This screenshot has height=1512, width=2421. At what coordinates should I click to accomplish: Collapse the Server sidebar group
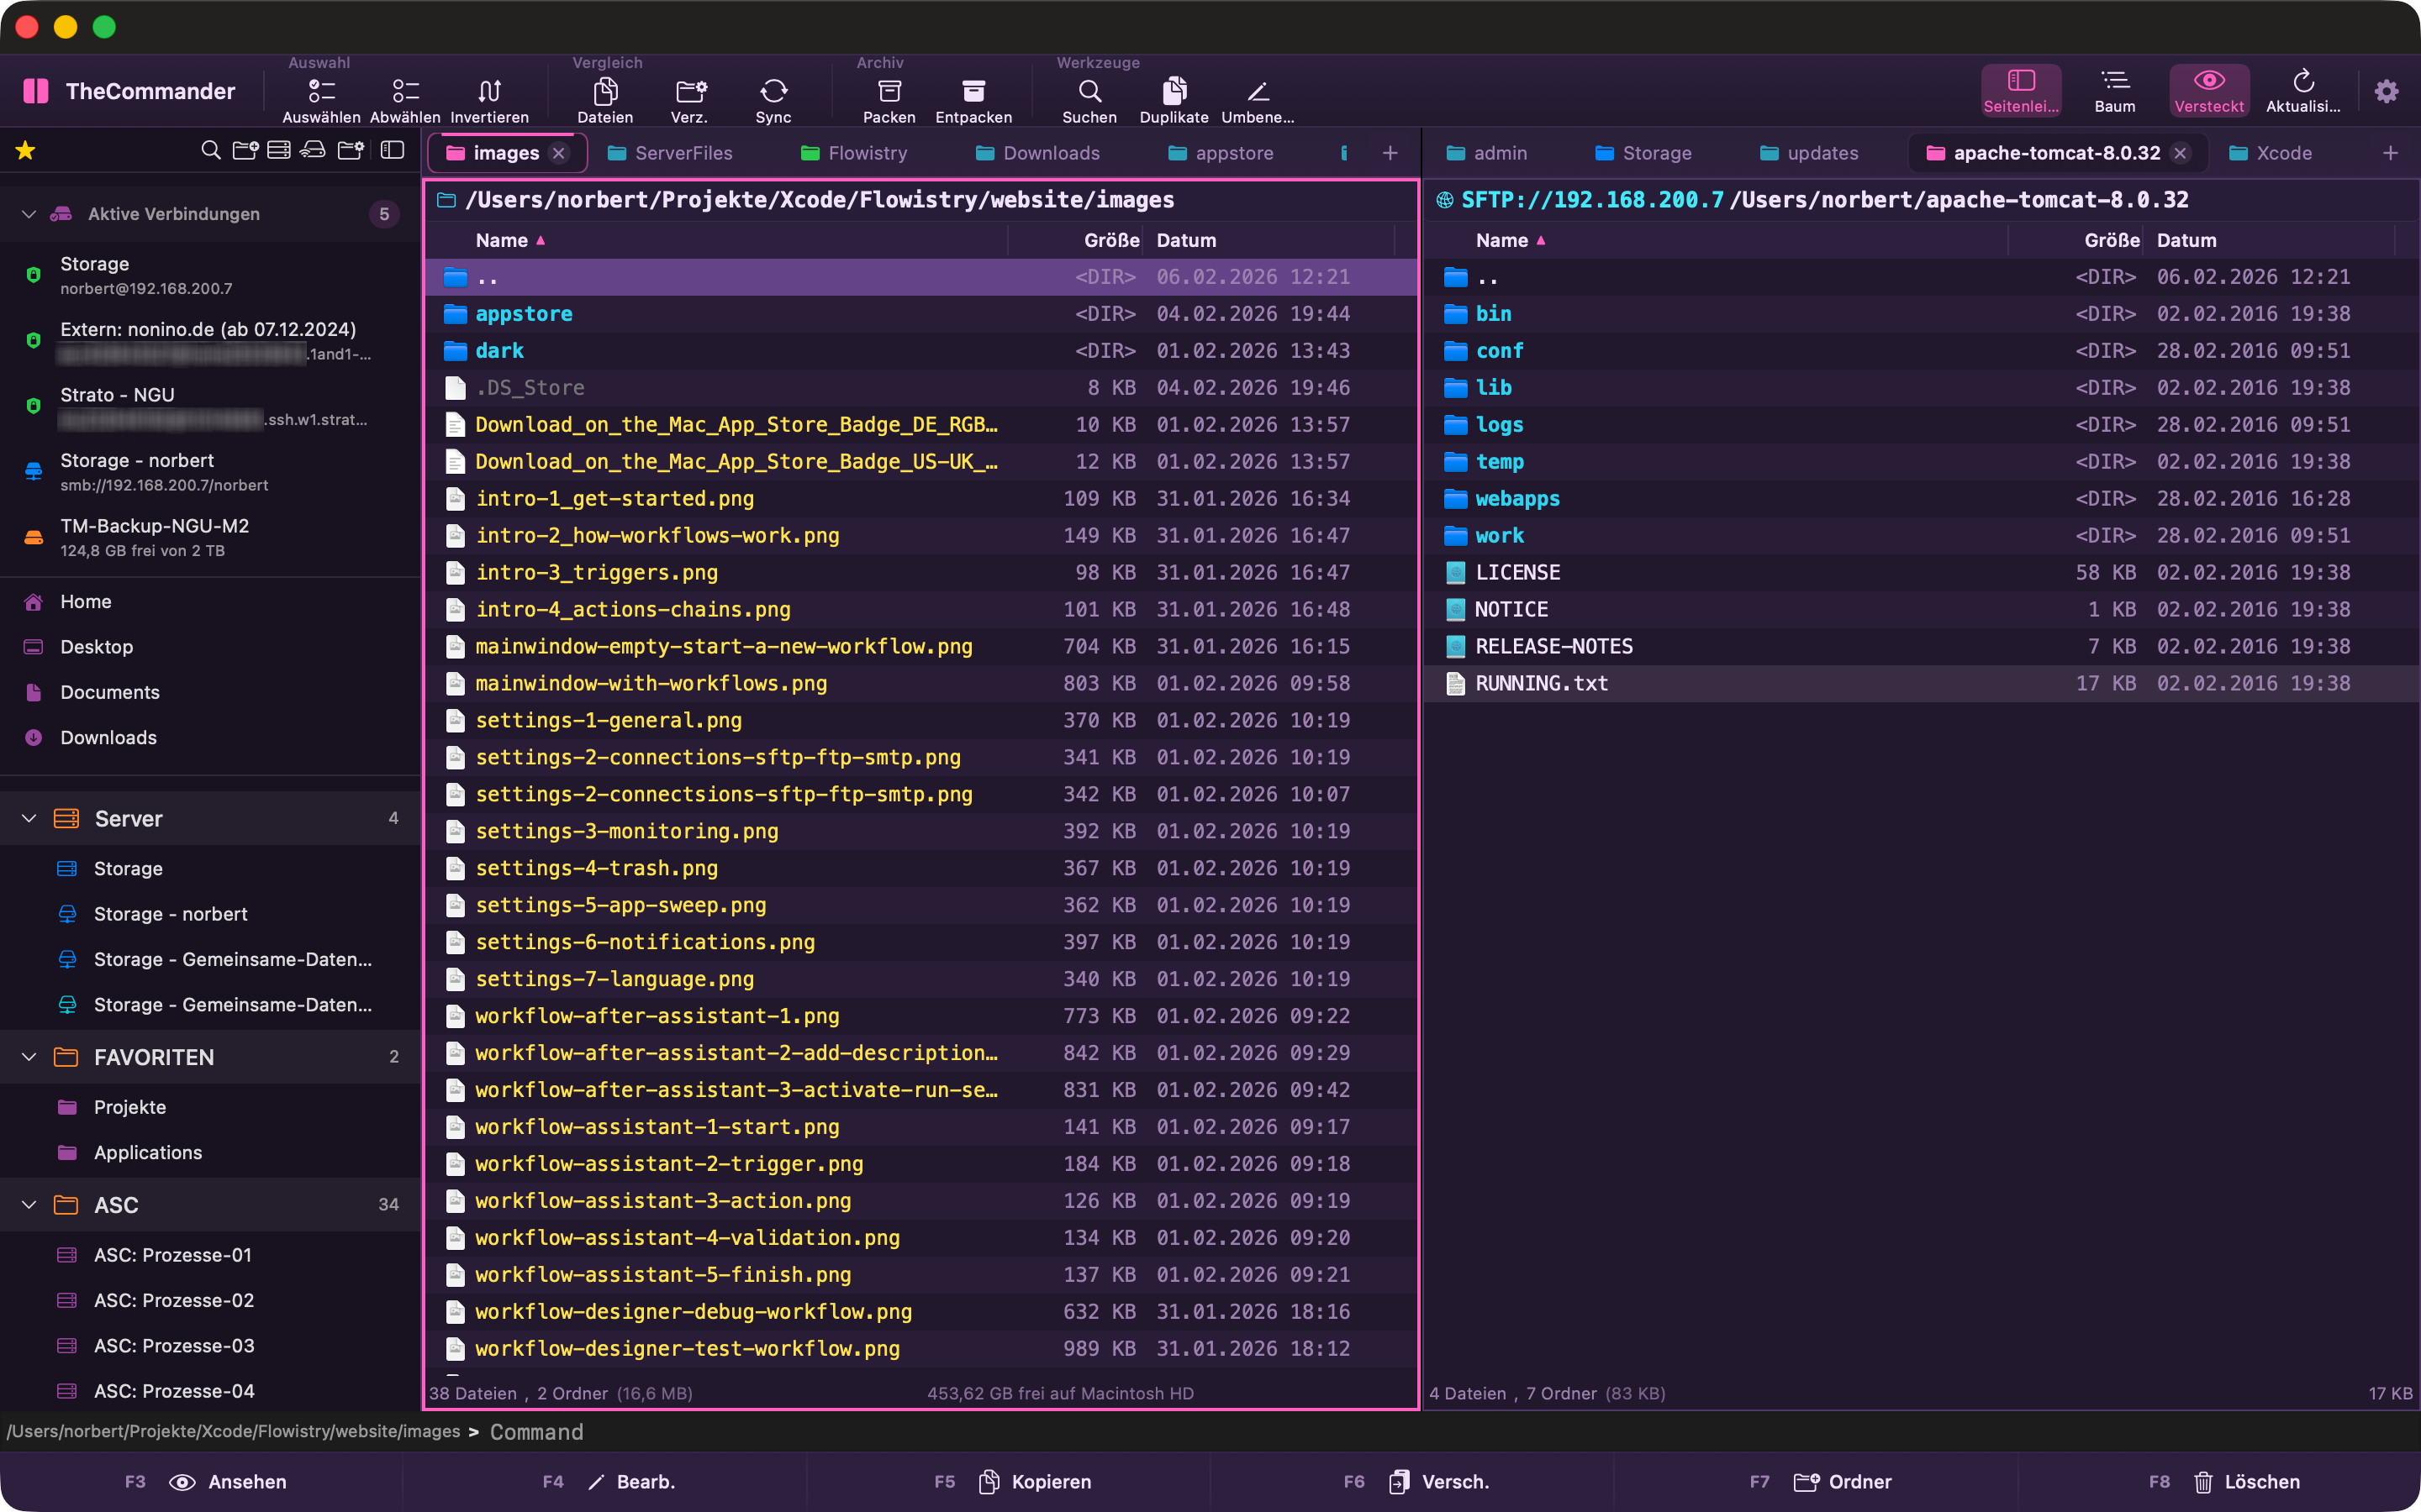point(29,818)
